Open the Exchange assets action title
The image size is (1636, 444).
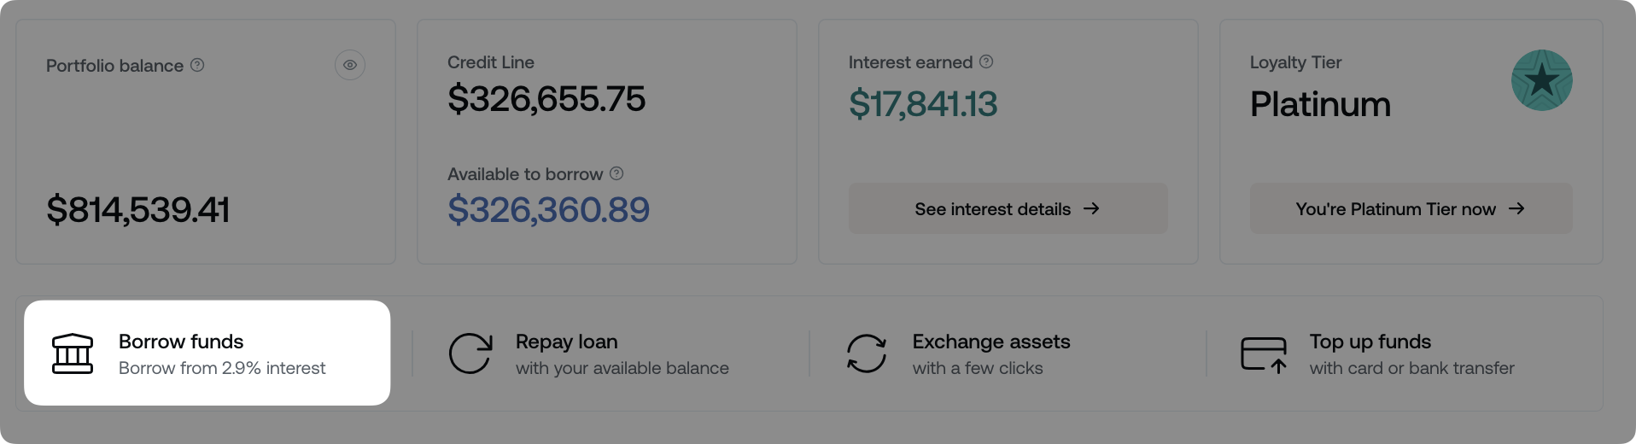[x=990, y=342]
